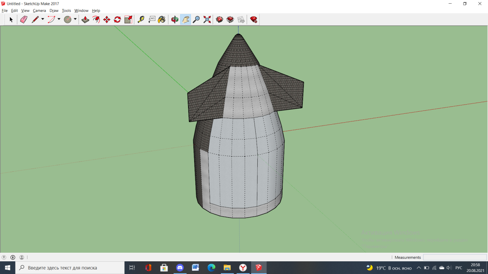Activate the Move tool
This screenshot has width=488, height=274.
click(107, 20)
